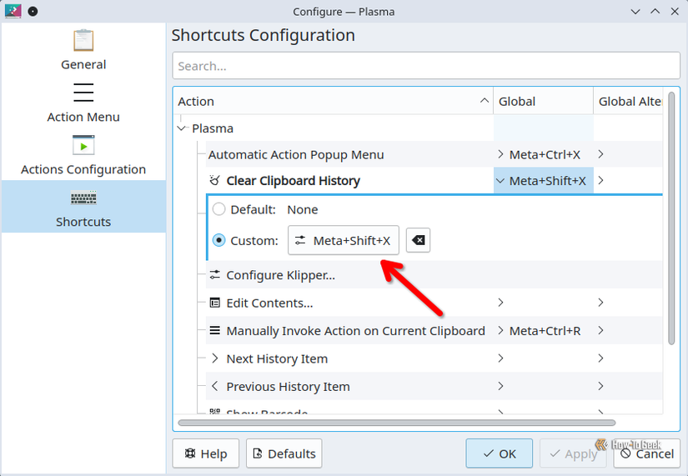Select the Default: None radio button
688x476 pixels.
(219, 209)
